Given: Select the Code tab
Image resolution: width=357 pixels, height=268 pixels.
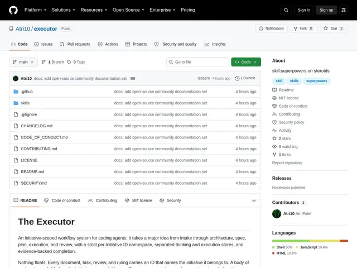Looking at the screenshot, I should (x=20, y=44).
